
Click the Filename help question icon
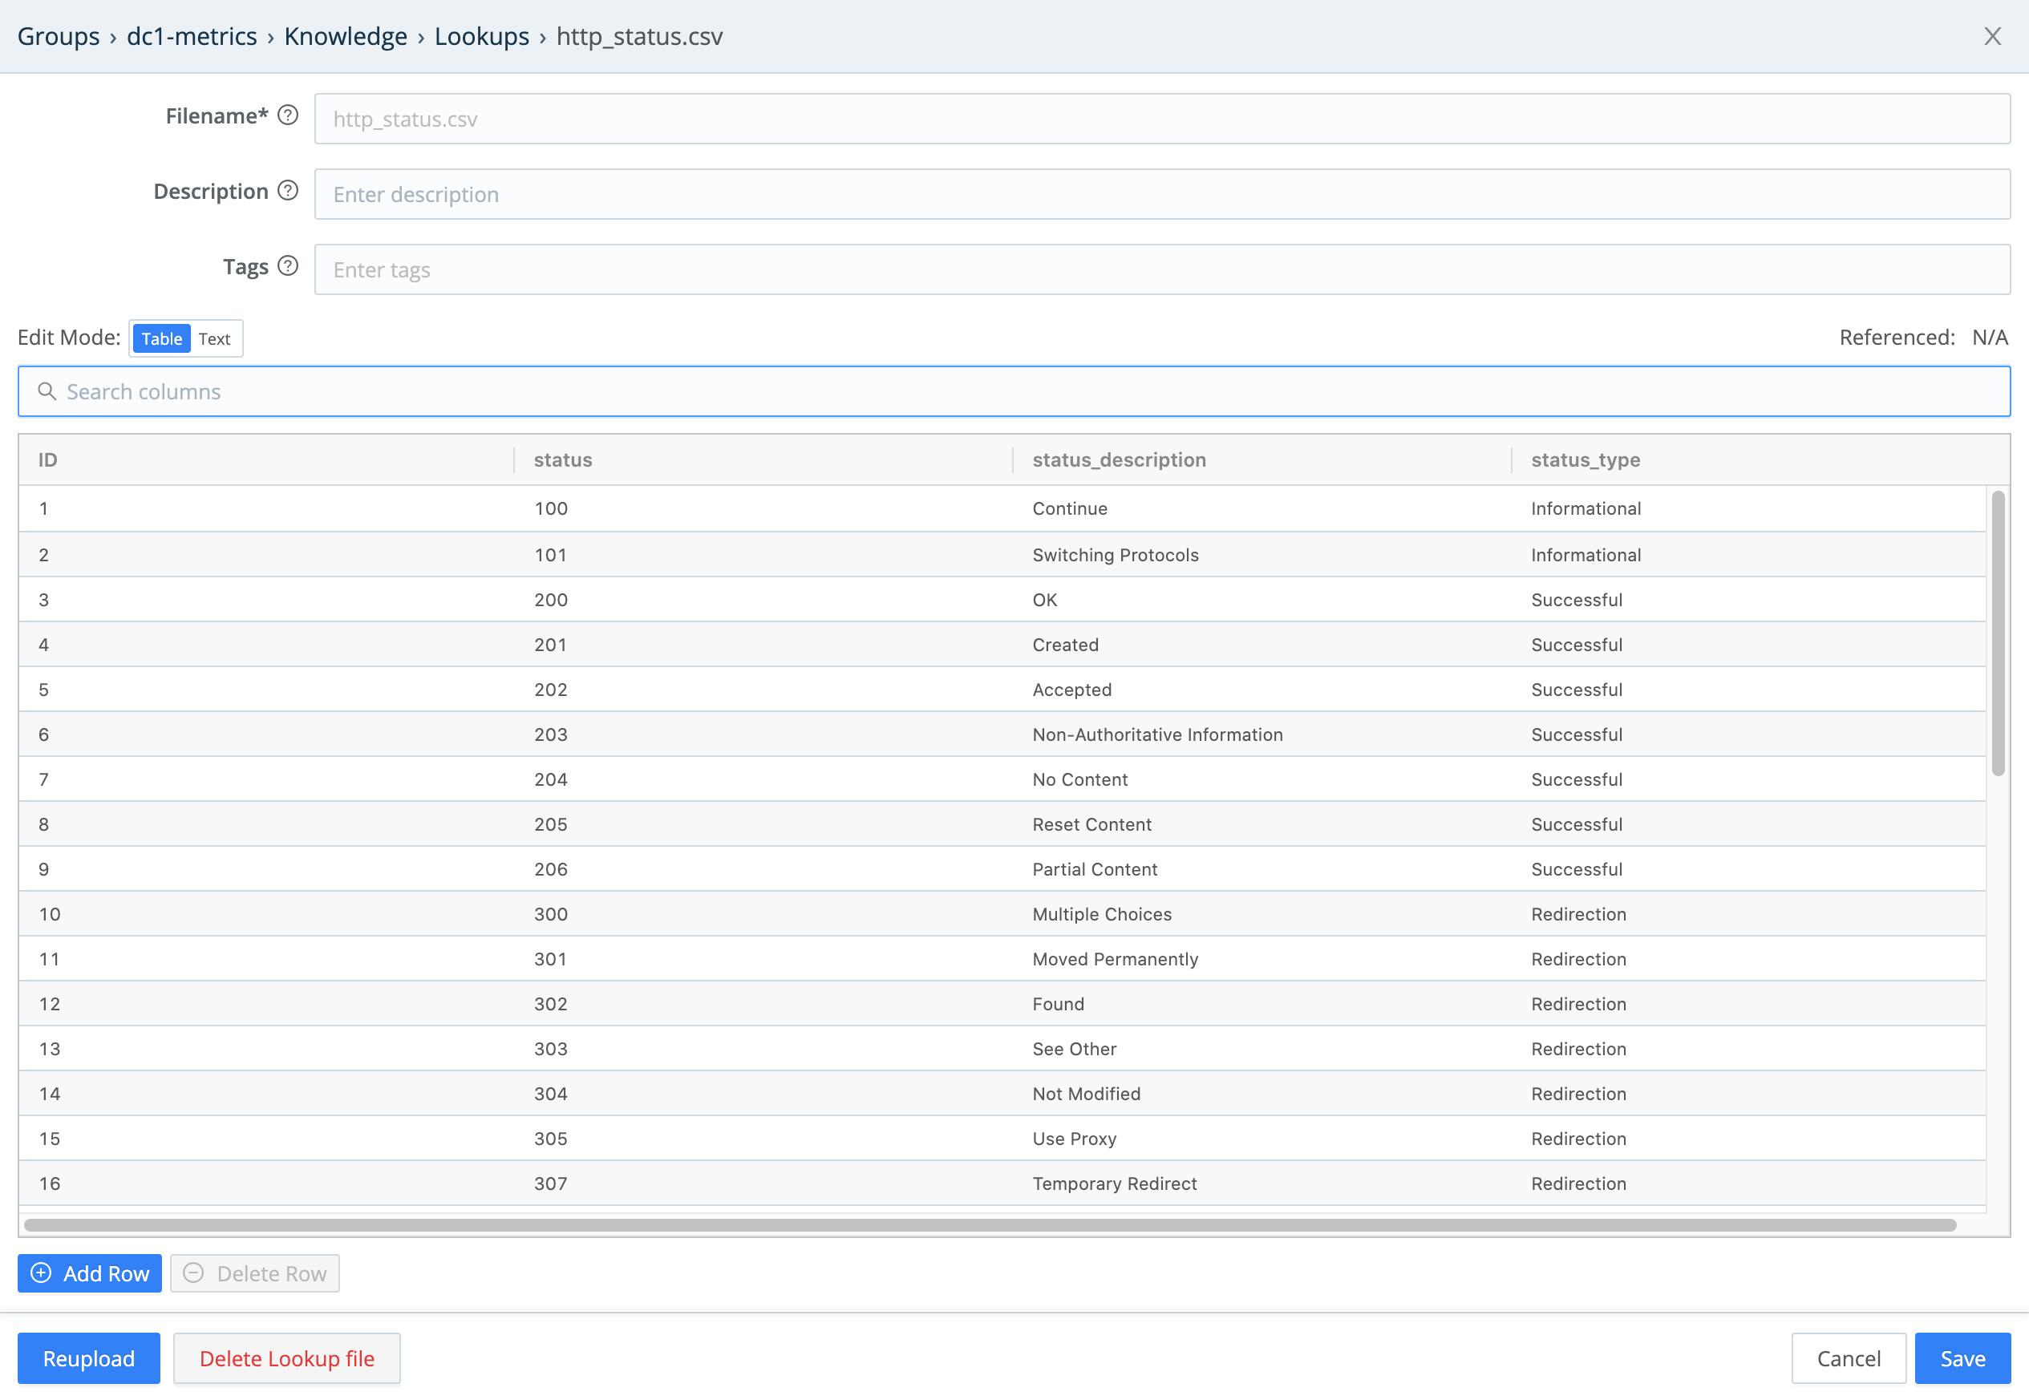click(288, 115)
